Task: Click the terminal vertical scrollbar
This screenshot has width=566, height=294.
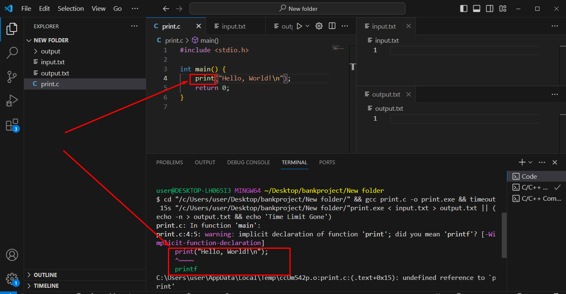Action: pyautogui.click(x=504, y=234)
